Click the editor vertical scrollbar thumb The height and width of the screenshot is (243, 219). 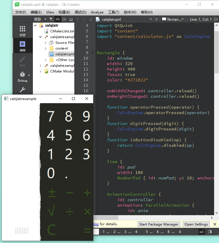tap(216, 52)
